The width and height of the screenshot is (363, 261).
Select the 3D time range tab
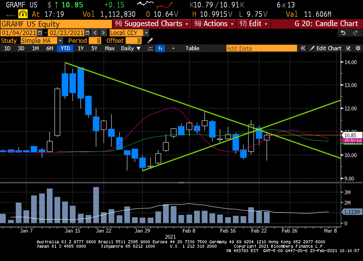(21, 48)
